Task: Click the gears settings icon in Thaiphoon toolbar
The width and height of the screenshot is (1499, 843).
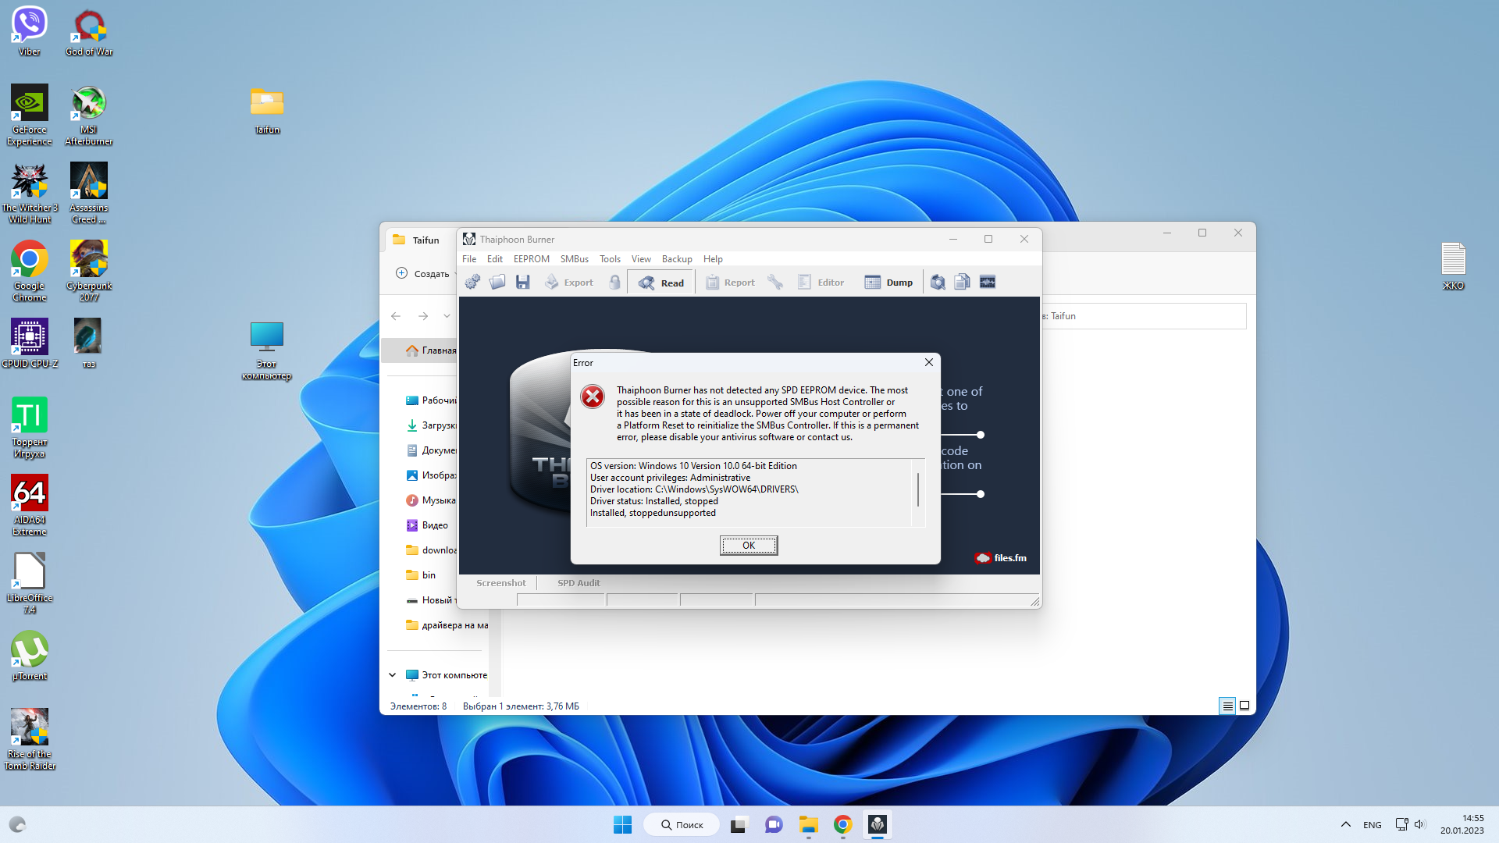Action: tap(472, 283)
